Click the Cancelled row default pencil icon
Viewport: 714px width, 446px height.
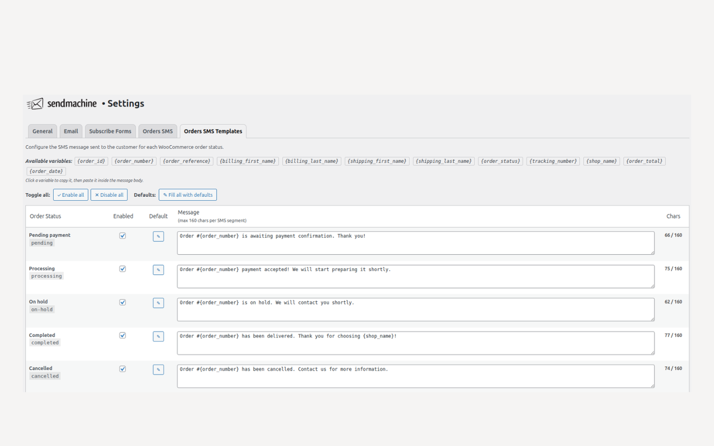[158, 370]
